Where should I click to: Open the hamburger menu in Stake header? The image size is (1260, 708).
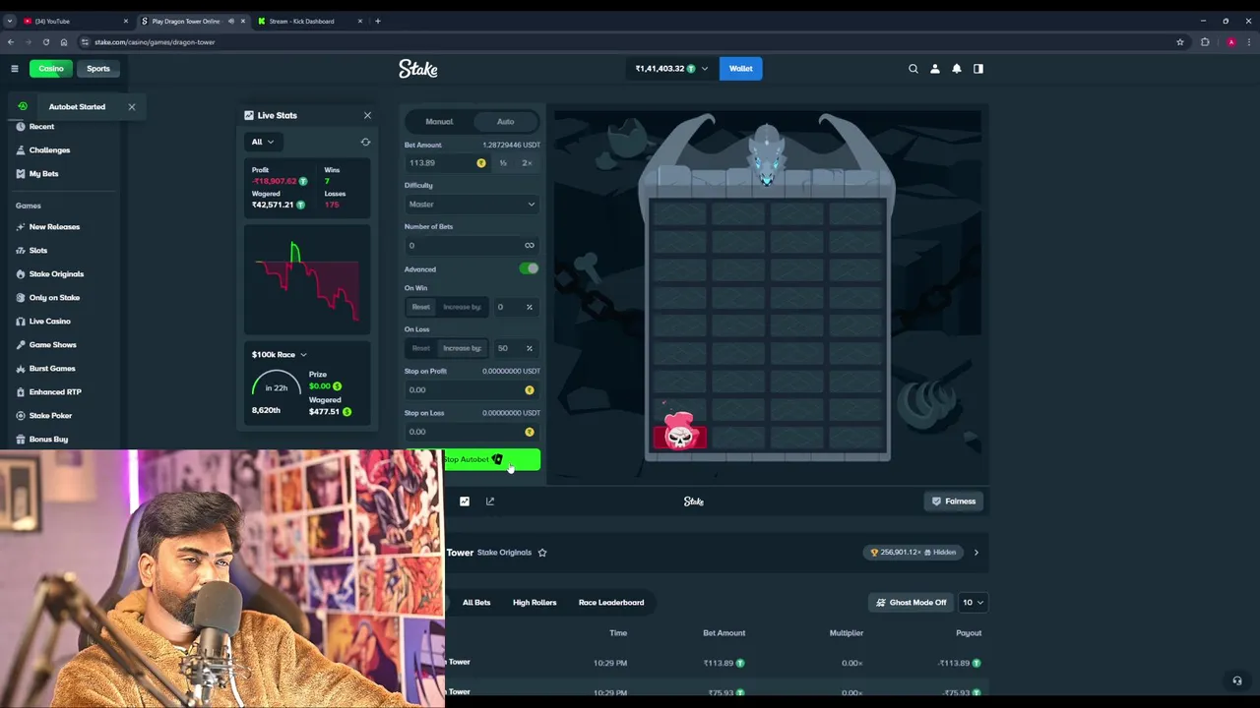click(15, 69)
